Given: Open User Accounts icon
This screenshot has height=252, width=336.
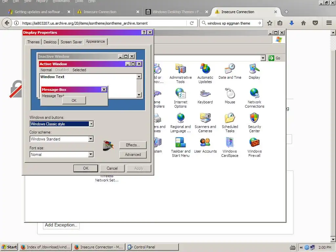Looking at the screenshot, I should click(x=205, y=145).
